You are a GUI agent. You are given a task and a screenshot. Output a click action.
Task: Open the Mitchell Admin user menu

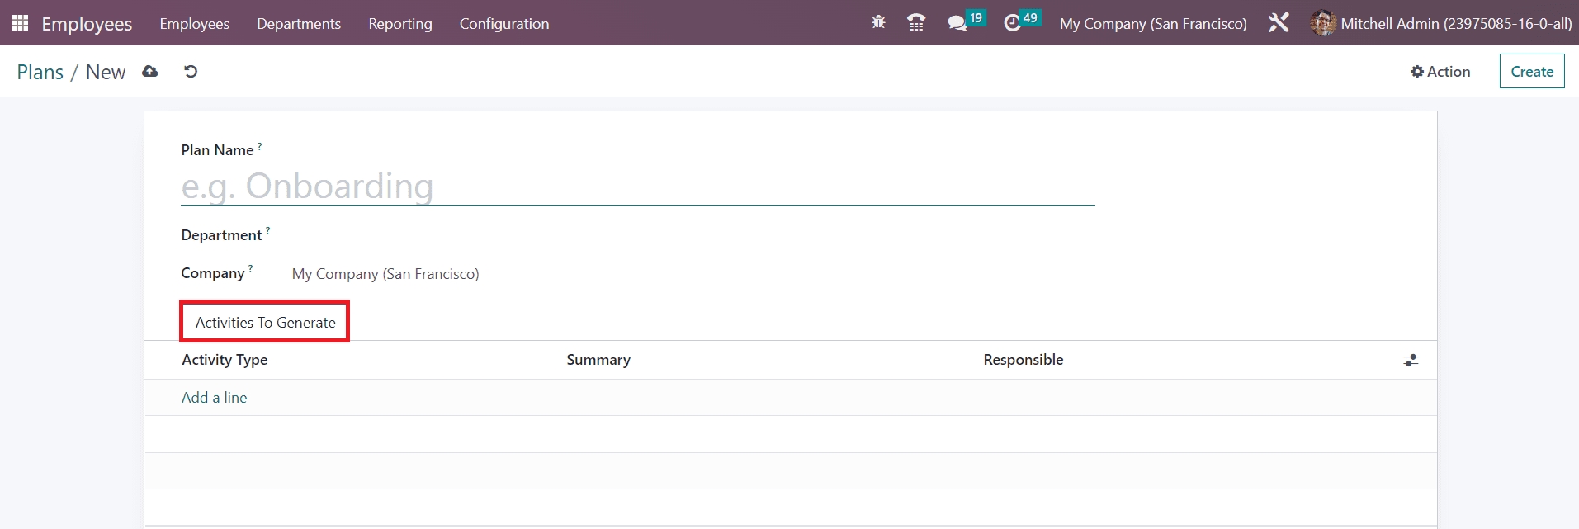click(x=1440, y=24)
